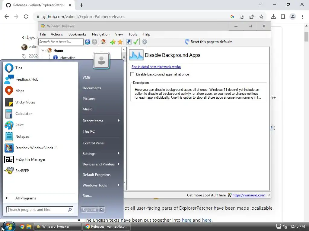This screenshot has width=309, height=231.
Task: Enable Disable background apps, all at once checkbox
Action: pos(132,74)
